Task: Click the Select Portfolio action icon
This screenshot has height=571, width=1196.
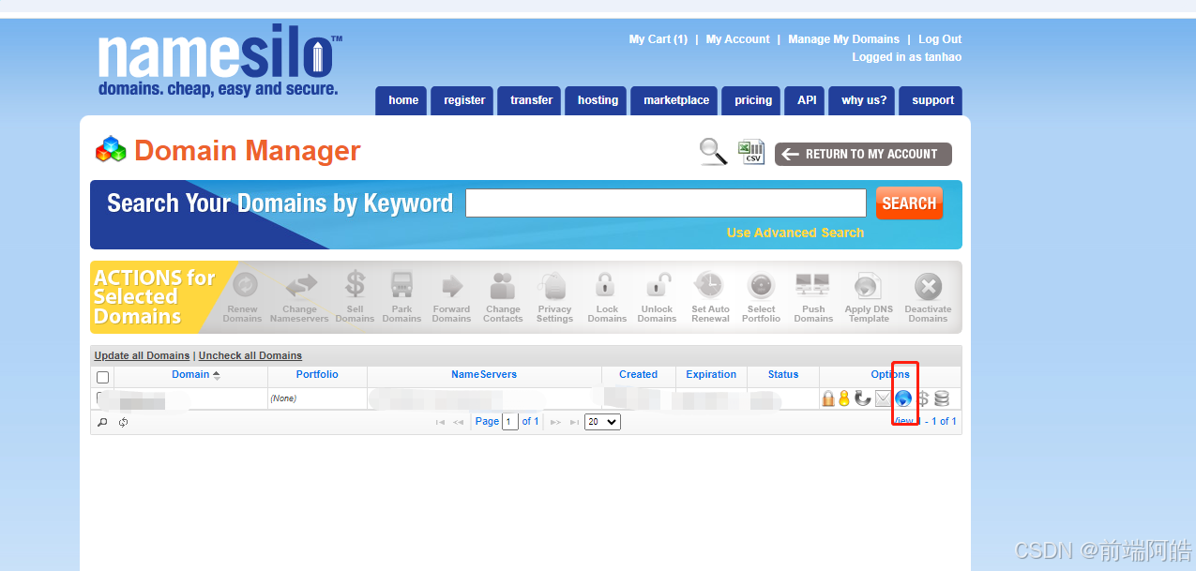Action: [761, 285]
